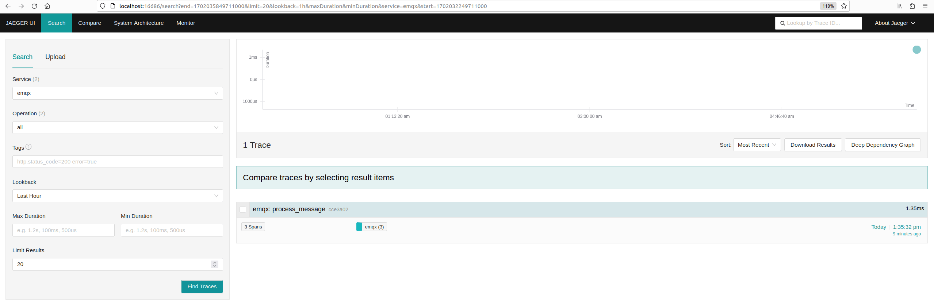Click the 3 Spans badge
The width and height of the screenshot is (934, 304).
pyautogui.click(x=253, y=227)
